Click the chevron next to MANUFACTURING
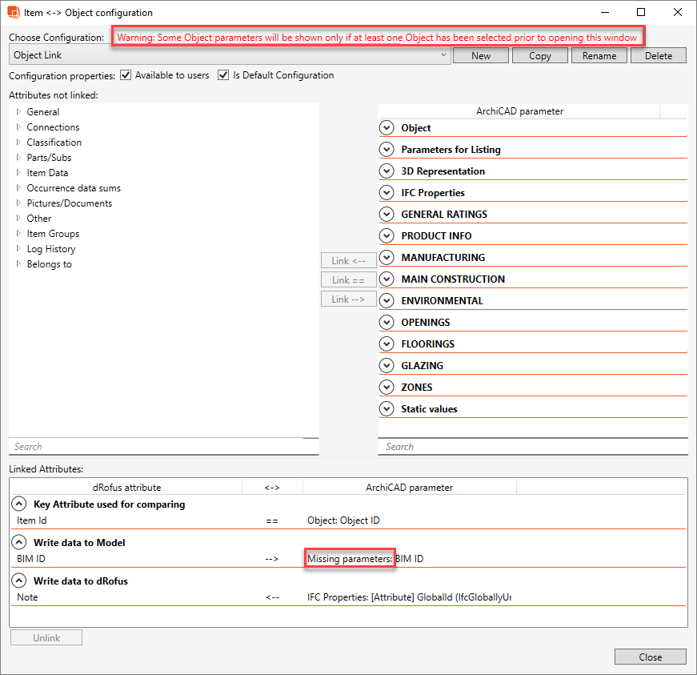Viewport: 697px width, 675px height. coord(387,258)
